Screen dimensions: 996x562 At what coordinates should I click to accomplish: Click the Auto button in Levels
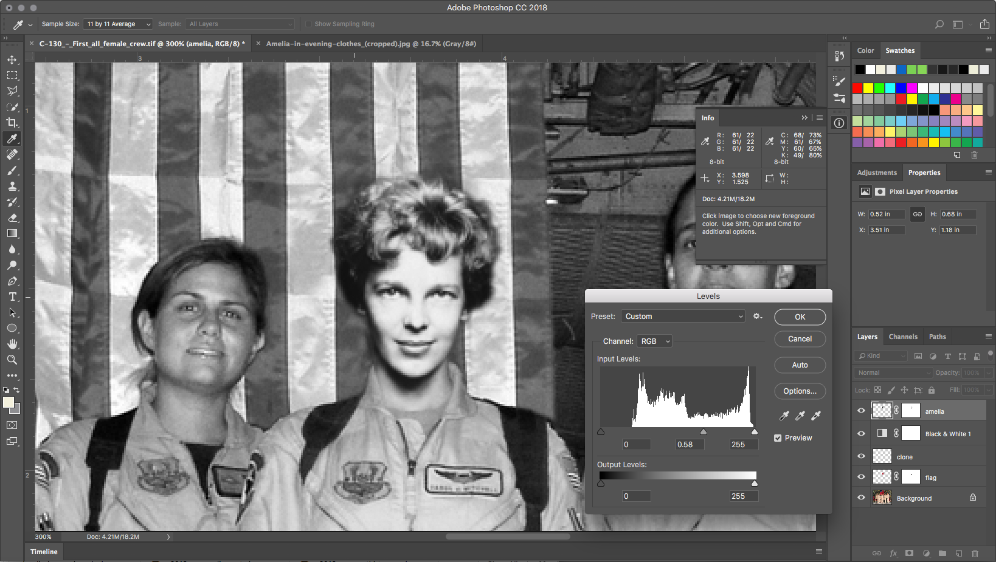[x=800, y=365]
